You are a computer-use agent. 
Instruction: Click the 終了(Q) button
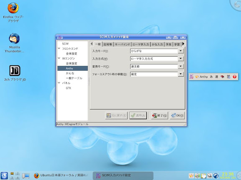[159, 115]
